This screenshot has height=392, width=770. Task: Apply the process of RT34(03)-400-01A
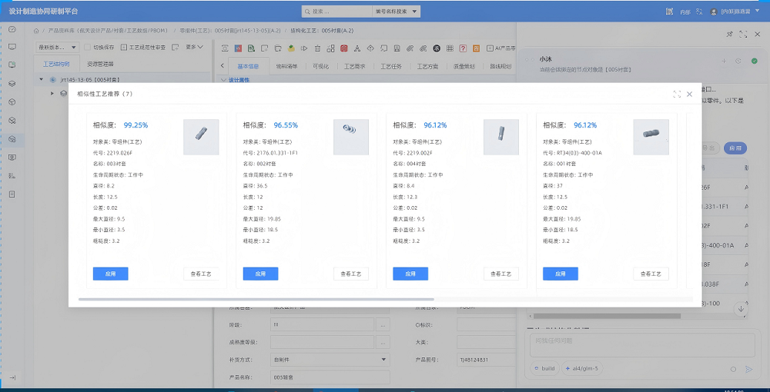point(561,274)
